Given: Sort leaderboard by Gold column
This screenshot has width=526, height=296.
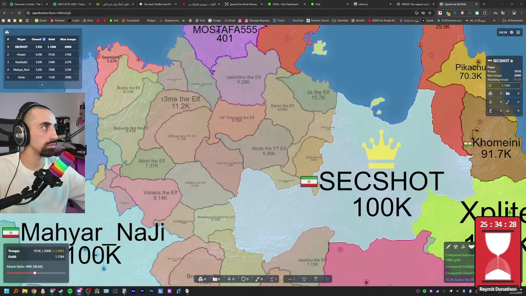Looking at the screenshot, I should [x=51, y=39].
